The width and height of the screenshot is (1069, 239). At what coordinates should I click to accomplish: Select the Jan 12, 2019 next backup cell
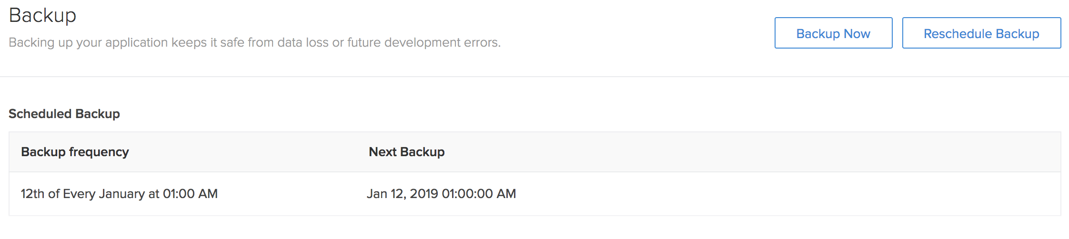[441, 194]
